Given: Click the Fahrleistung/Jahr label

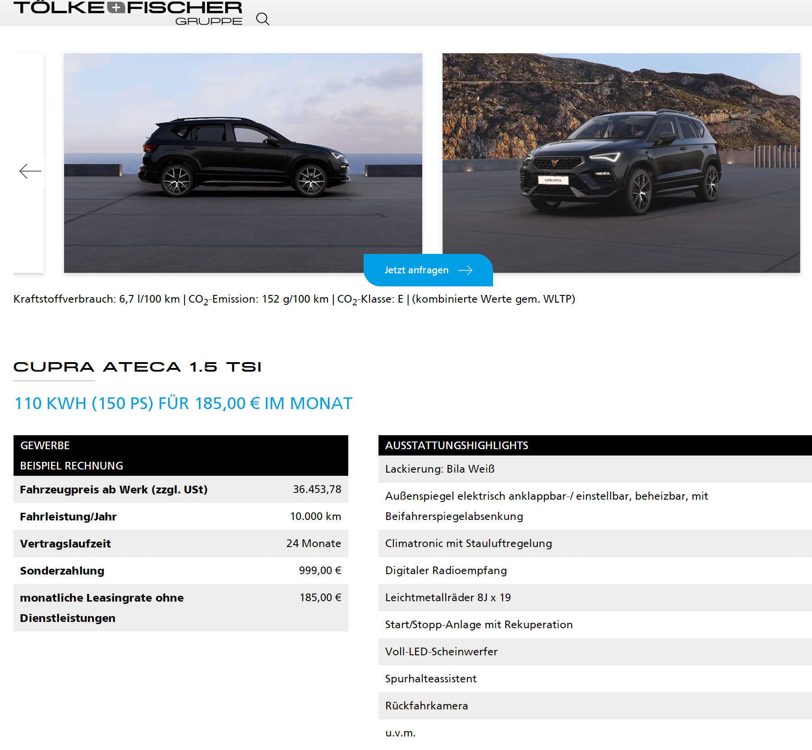Looking at the screenshot, I should pos(68,516).
